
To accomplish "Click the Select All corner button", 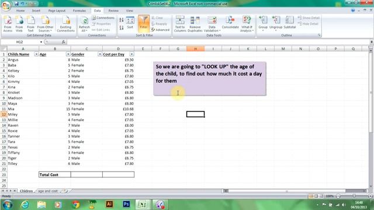I will [4, 49].
